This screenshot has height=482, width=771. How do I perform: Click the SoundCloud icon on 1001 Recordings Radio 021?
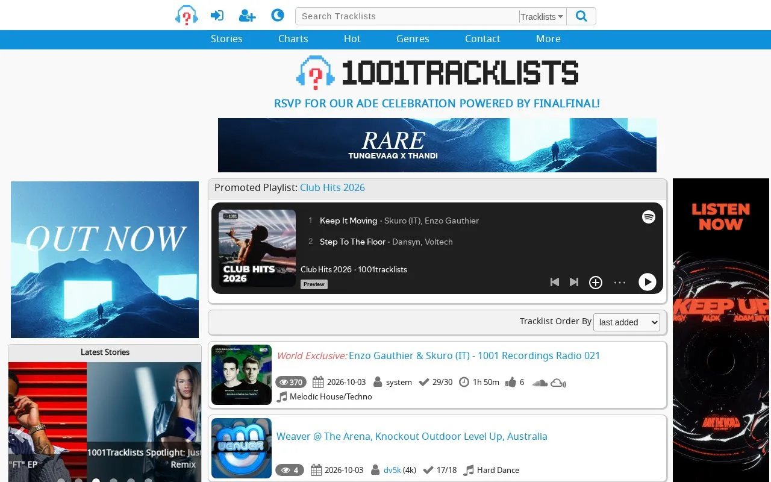(540, 383)
